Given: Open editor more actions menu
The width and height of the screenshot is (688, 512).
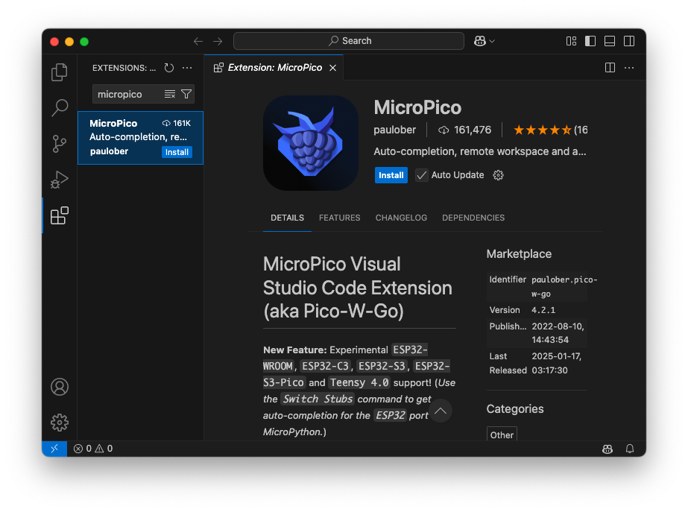Looking at the screenshot, I should 629,68.
